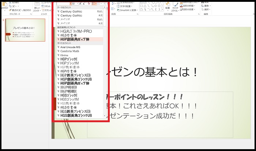Choose the left brace shape
The height and width of the screenshot is (151, 256).
tap(156, 9)
